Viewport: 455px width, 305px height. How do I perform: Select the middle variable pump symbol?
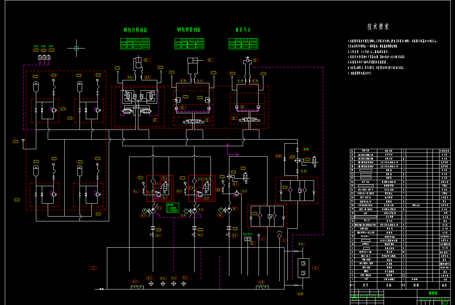pos(194,210)
